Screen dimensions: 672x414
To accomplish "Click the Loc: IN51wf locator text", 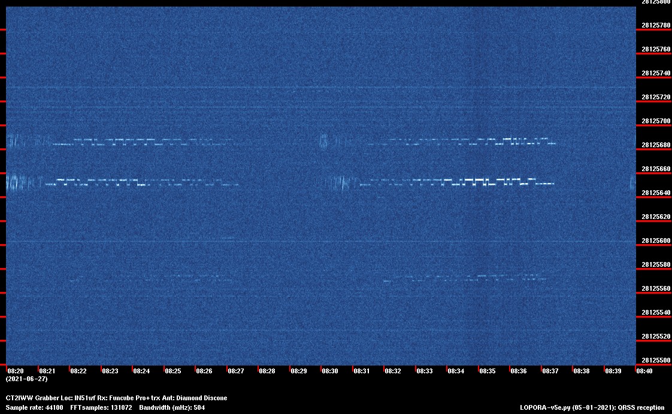I will pos(78,398).
